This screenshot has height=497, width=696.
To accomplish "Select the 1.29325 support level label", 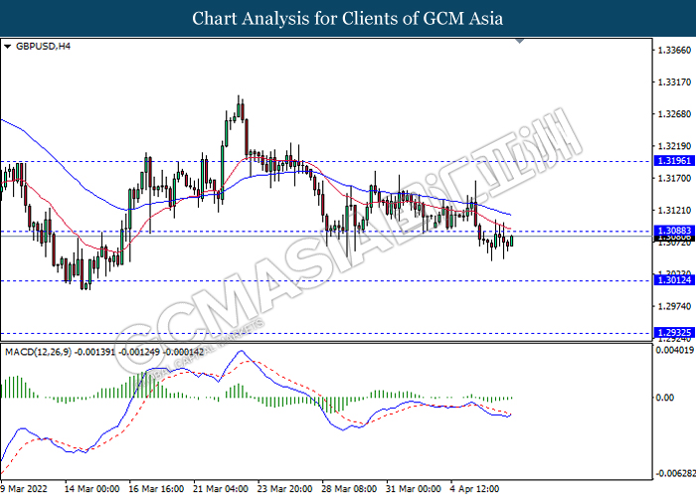I will point(674,332).
